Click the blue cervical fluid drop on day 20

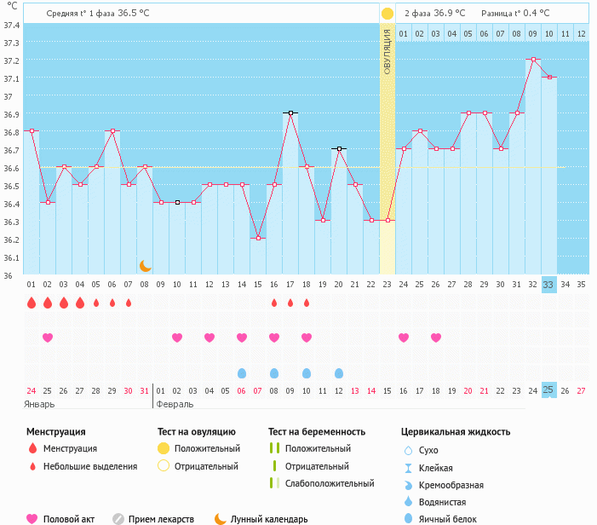tap(339, 373)
